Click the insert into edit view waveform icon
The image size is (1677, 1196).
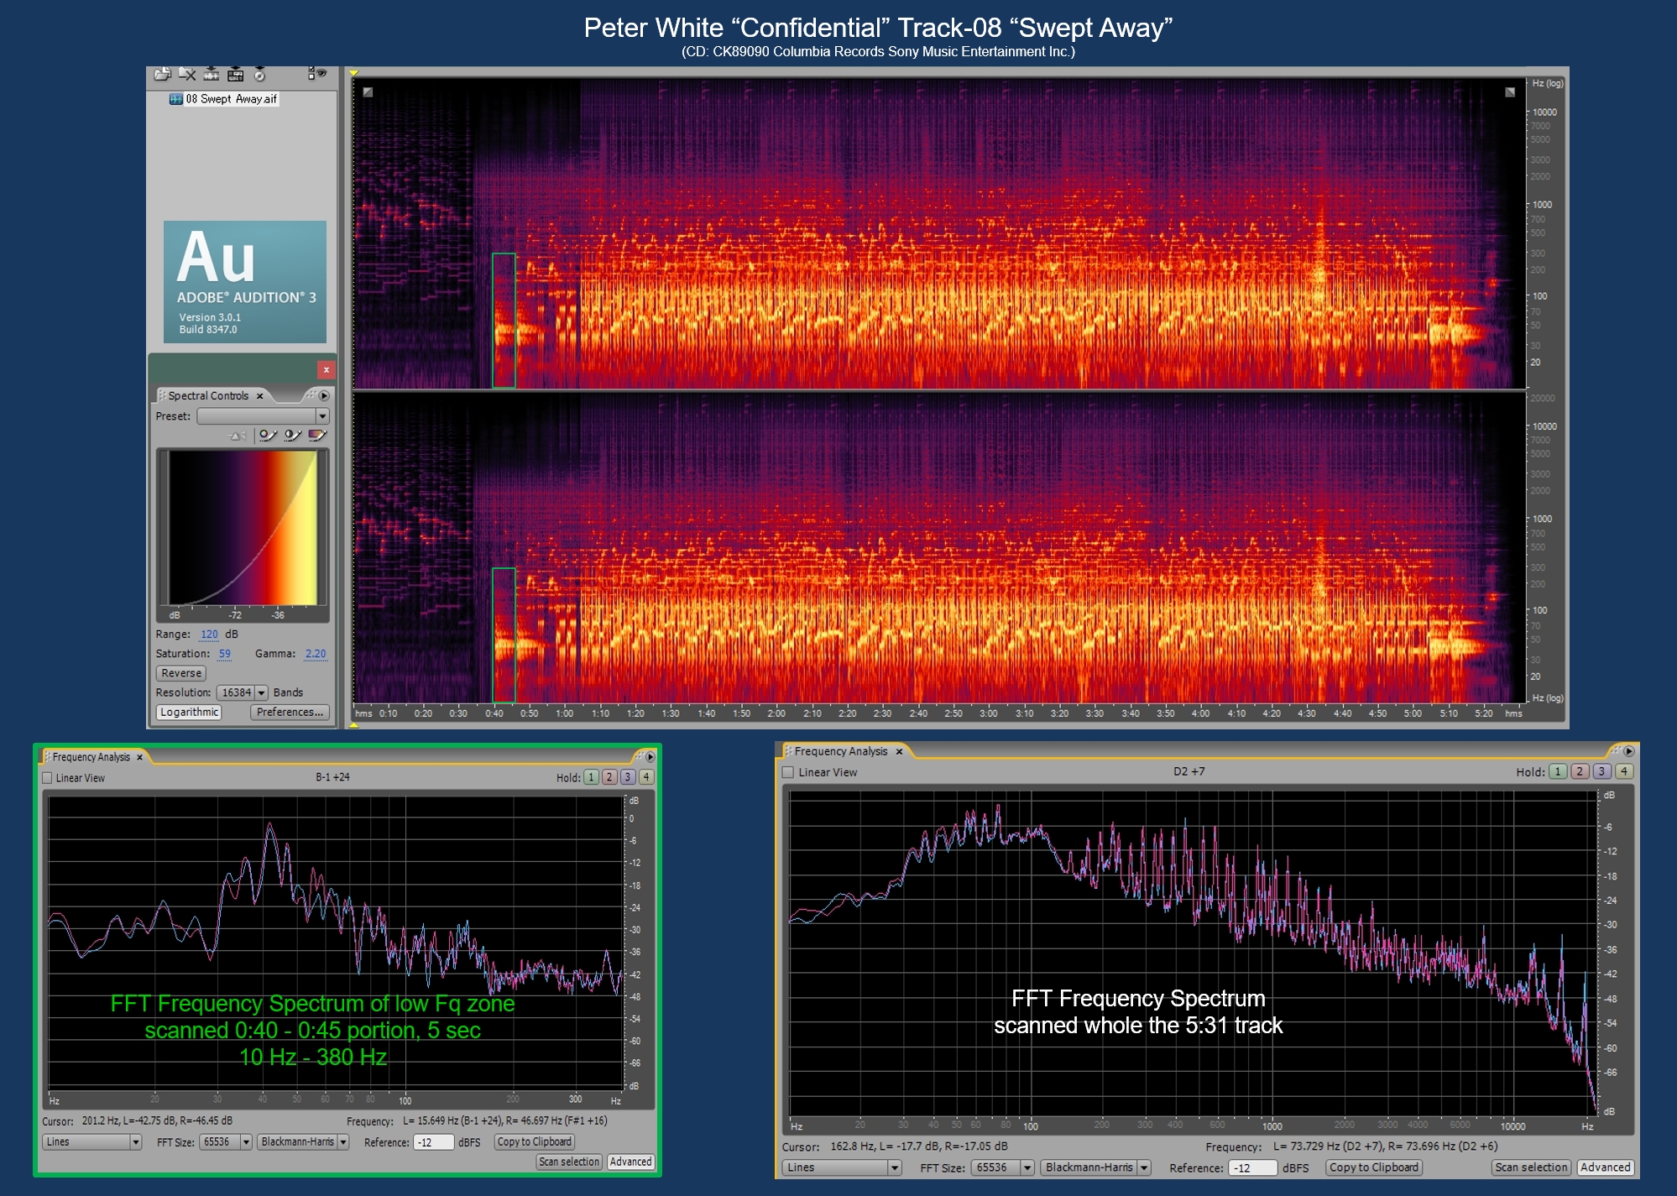tap(211, 75)
